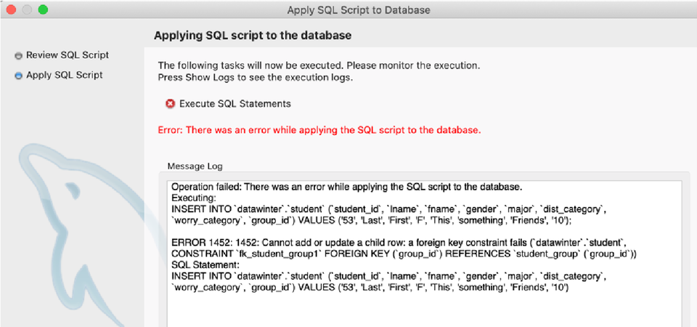Image resolution: width=697 pixels, height=327 pixels.
Task: Click the 'Executing:' line in message log
Action: point(194,198)
